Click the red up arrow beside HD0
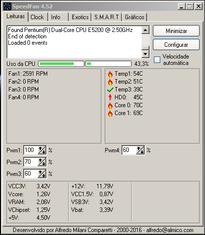This screenshot has width=205, height=235. point(110,97)
